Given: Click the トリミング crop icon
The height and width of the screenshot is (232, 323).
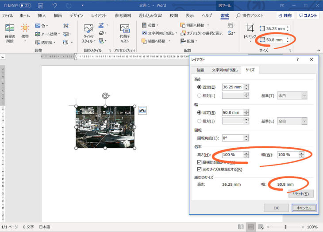Looking at the screenshot, I should pyautogui.click(x=250, y=29).
